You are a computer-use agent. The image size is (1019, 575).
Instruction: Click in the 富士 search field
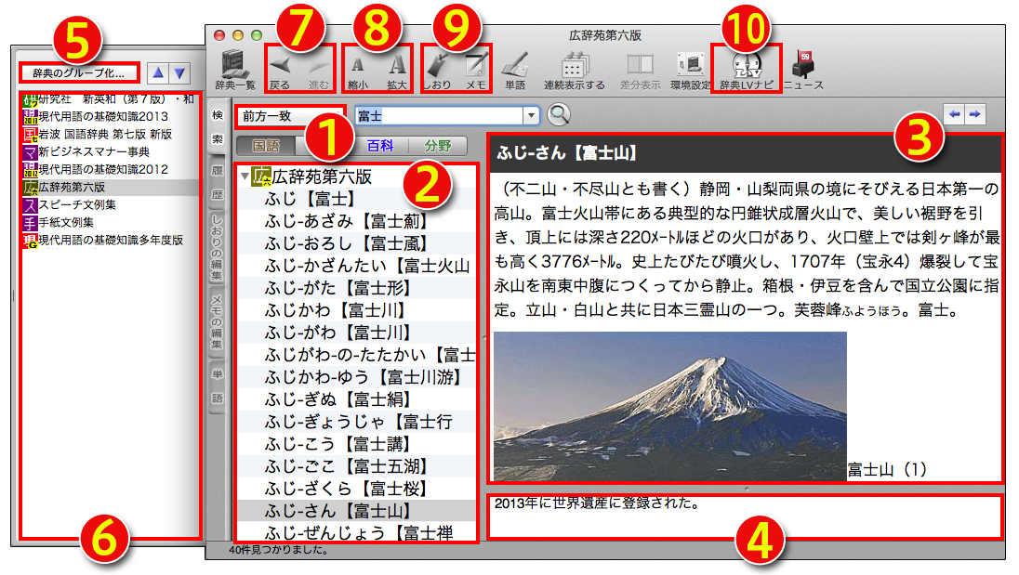440,116
